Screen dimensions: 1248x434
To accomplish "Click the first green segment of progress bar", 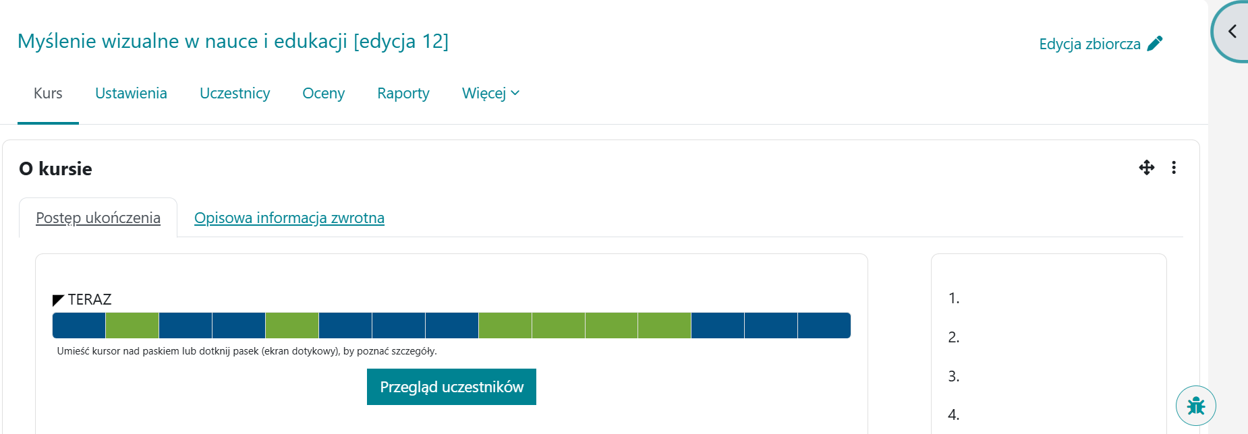I will 132,325.
